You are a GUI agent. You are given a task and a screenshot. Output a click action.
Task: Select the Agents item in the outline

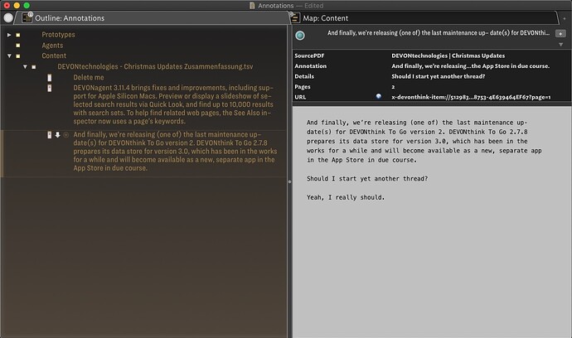coord(52,46)
